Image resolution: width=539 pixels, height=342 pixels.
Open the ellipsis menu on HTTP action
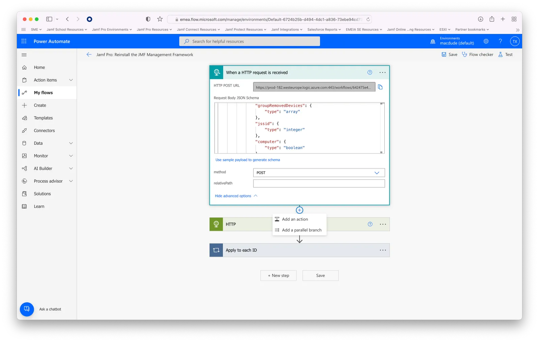pos(383,224)
